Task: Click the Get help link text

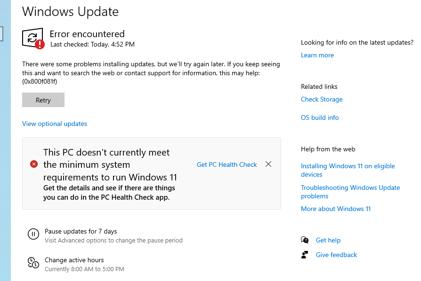Action: tap(328, 240)
